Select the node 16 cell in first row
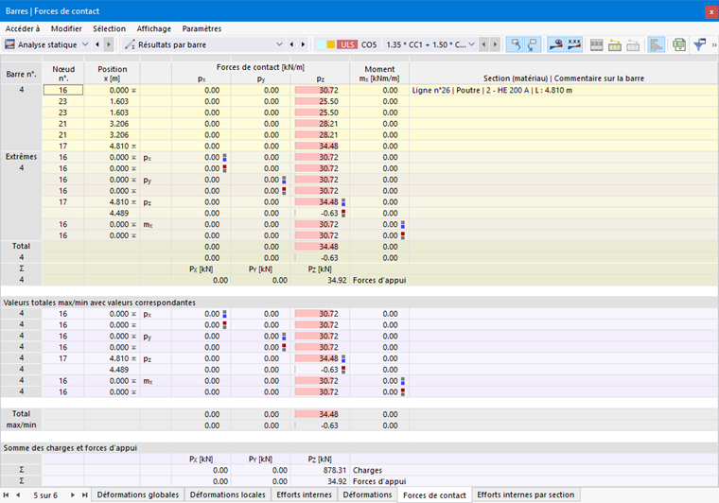Screen dimensions: 719x503 click(63, 90)
